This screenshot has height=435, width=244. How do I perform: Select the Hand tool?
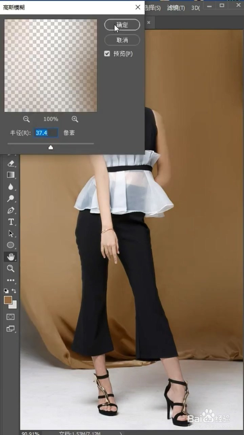click(x=11, y=257)
